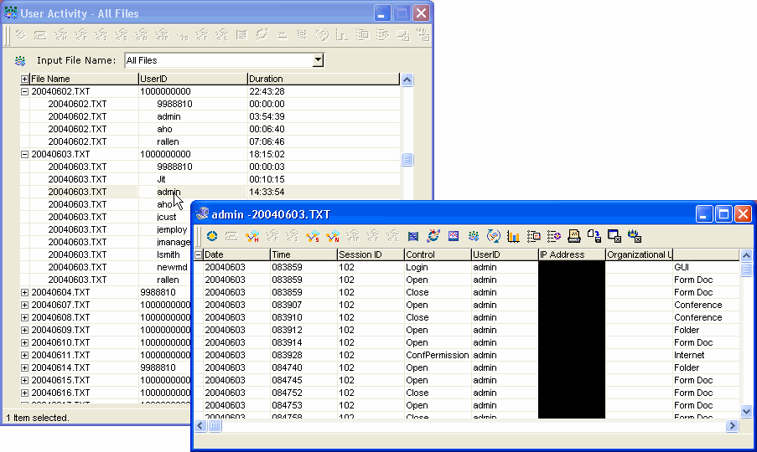The height and width of the screenshot is (452, 757).
Task: Sort by the Duration column header
Action: 324,79
